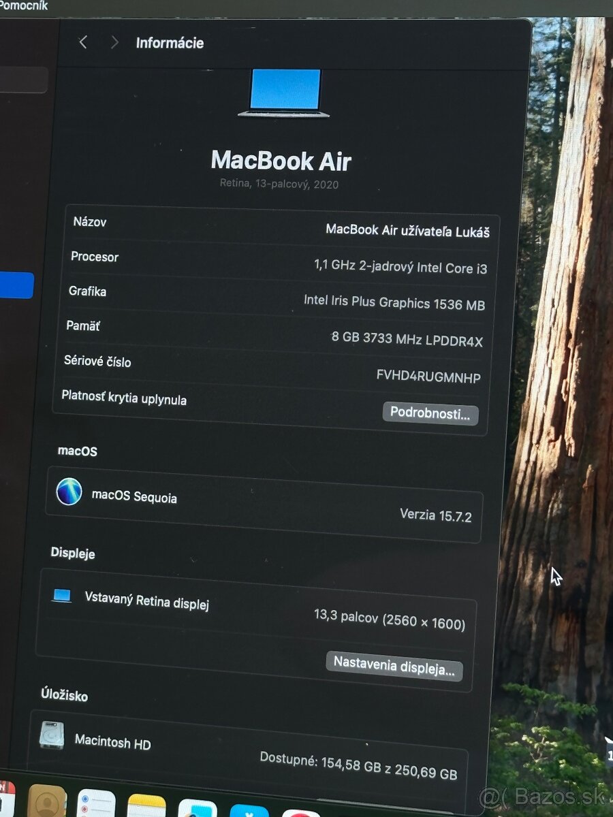
Task: Open Nastavenia displeja… display settings button
Action: [394, 665]
